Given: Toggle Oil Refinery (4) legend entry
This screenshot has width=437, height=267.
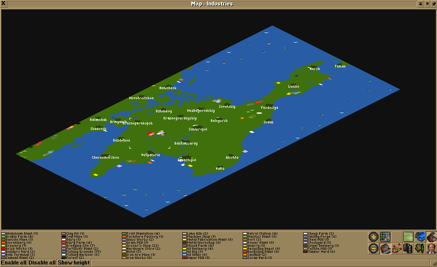Looking at the screenshot, I should pyautogui.click(x=198, y=248).
